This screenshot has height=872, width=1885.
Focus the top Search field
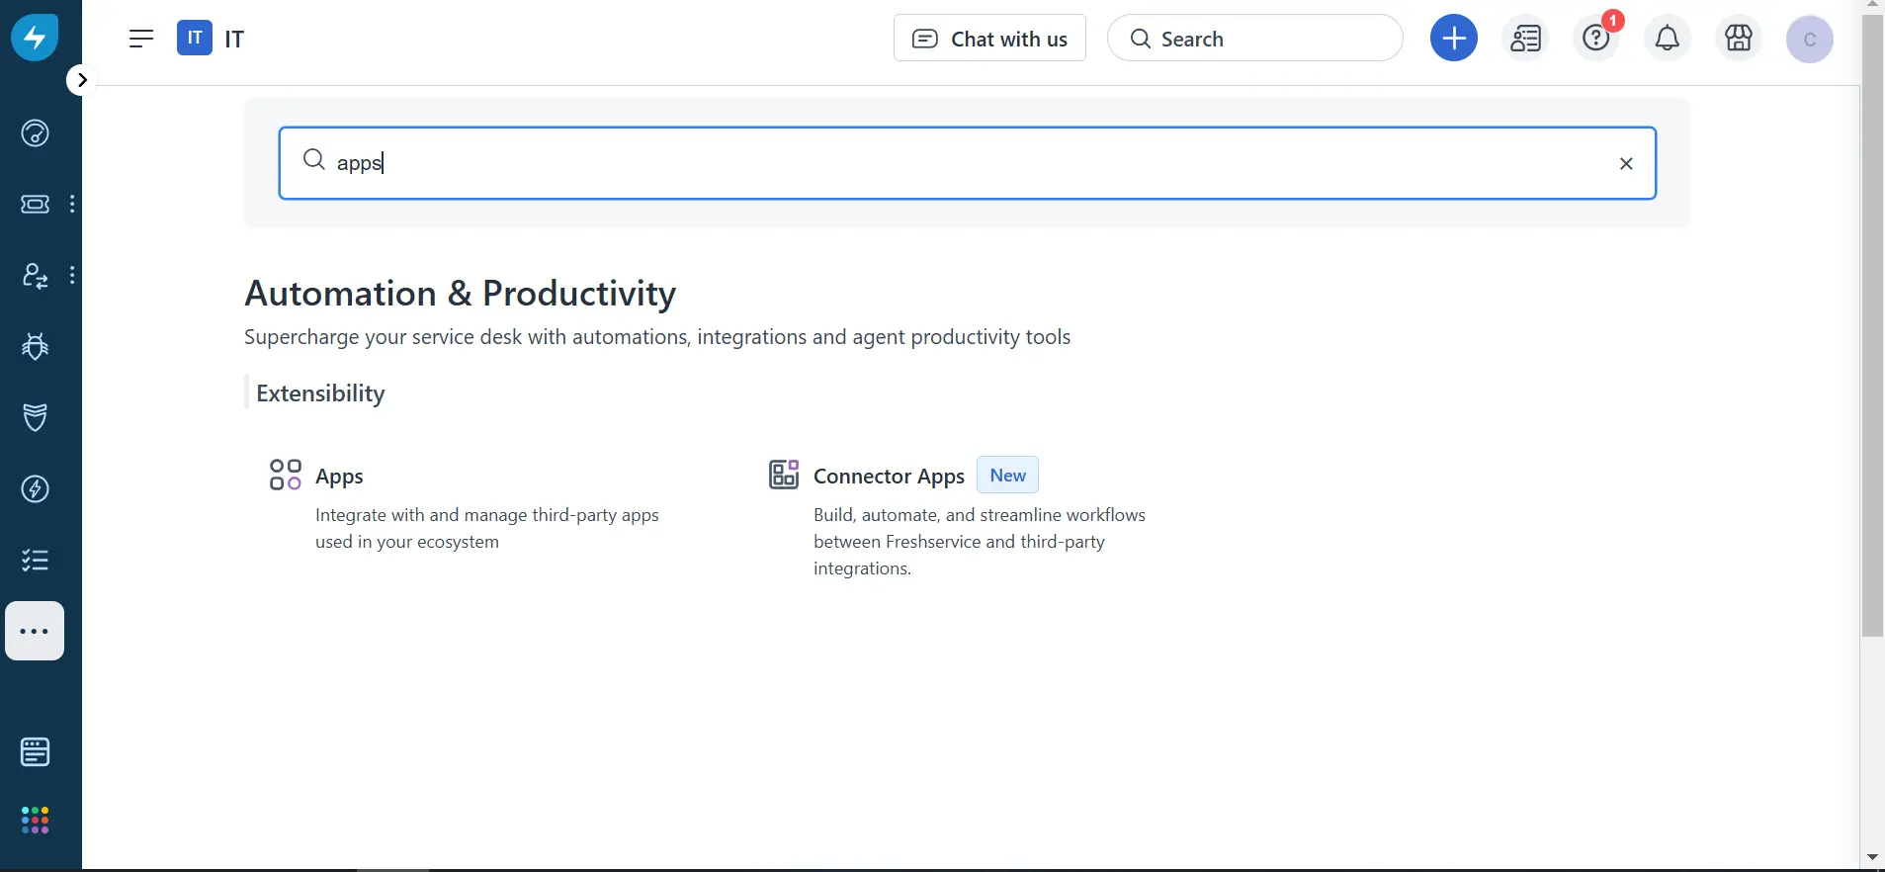tap(1255, 39)
